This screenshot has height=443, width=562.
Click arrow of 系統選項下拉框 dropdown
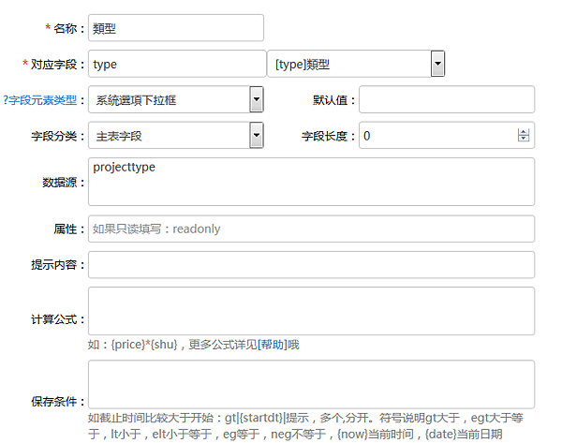click(x=257, y=99)
